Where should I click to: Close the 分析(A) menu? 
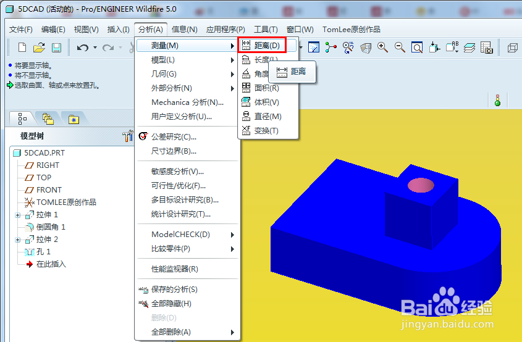point(151,30)
